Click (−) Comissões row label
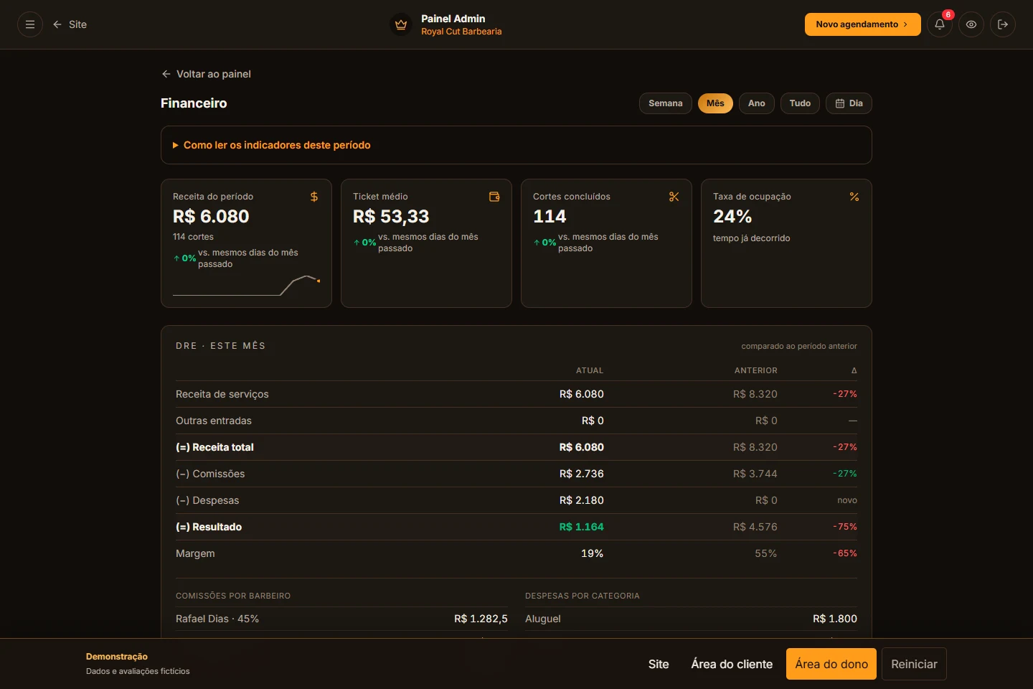 [210, 474]
